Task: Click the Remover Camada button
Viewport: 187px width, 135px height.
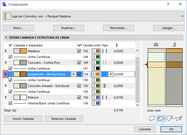Action: [64, 119]
